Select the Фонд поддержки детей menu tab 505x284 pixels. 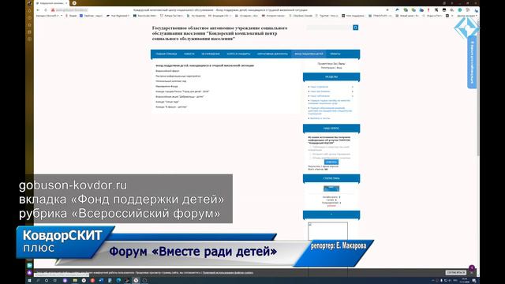click(309, 54)
